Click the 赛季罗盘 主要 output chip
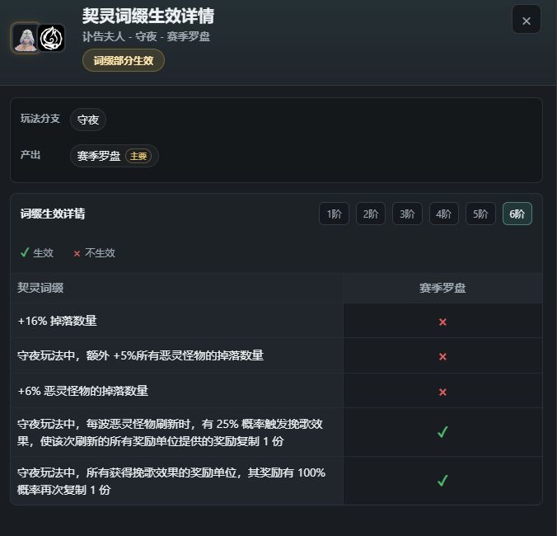The image size is (557, 536). point(114,156)
